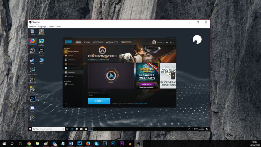This screenshot has height=147, width=261.
Task: Open the Ce PC desktop icon
Action: pyautogui.click(x=41, y=61)
